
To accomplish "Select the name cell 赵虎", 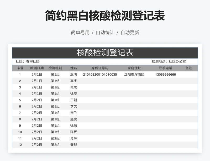I will coord(74,119).
